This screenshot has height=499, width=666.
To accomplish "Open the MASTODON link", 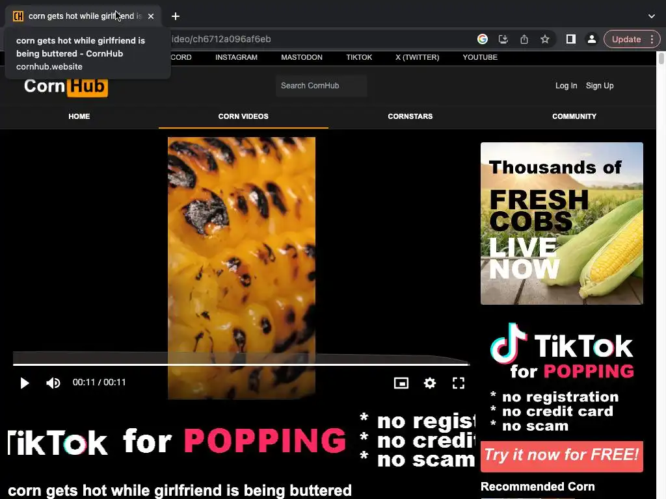I will point(302,57).
